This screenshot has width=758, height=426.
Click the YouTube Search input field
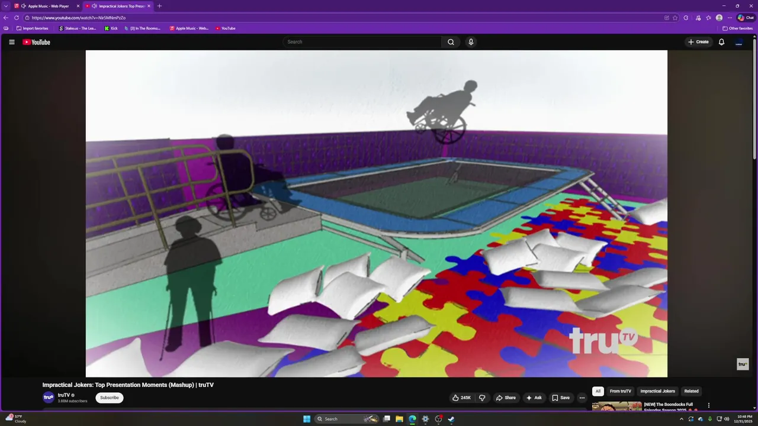(362, 42)
